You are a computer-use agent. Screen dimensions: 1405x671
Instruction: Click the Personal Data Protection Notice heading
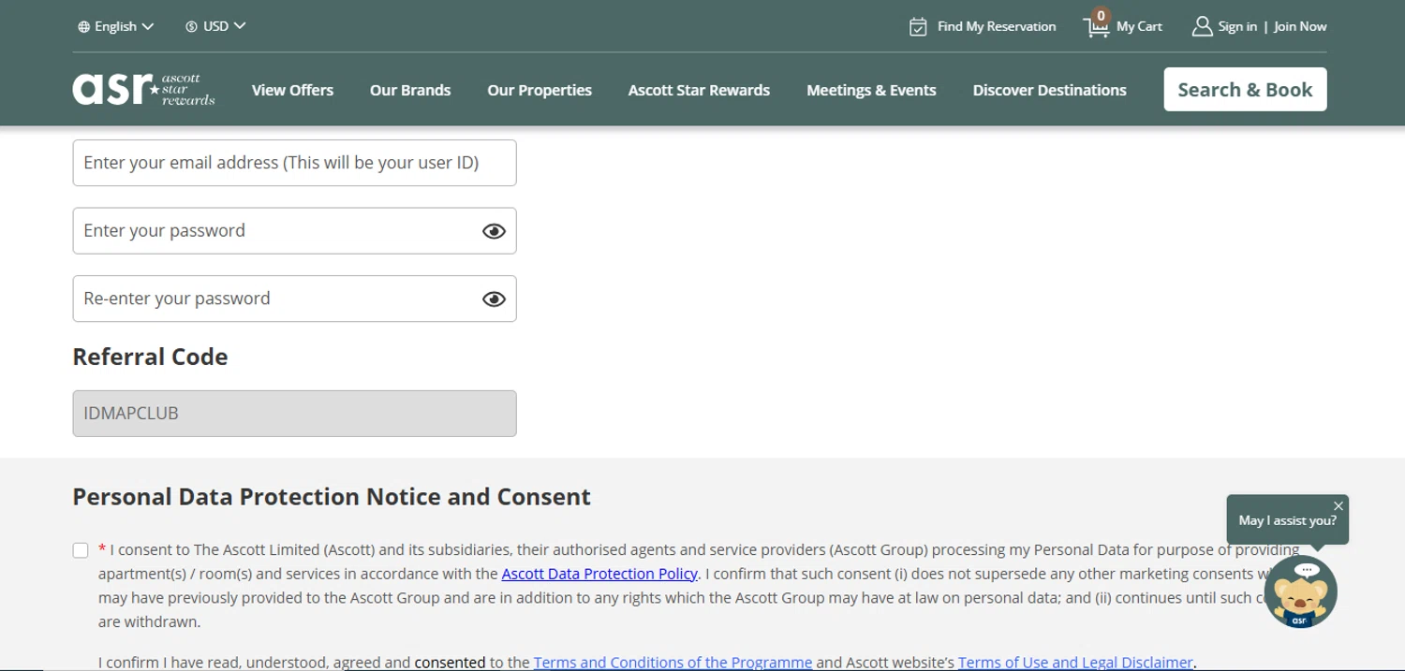[x=332, y=496]
